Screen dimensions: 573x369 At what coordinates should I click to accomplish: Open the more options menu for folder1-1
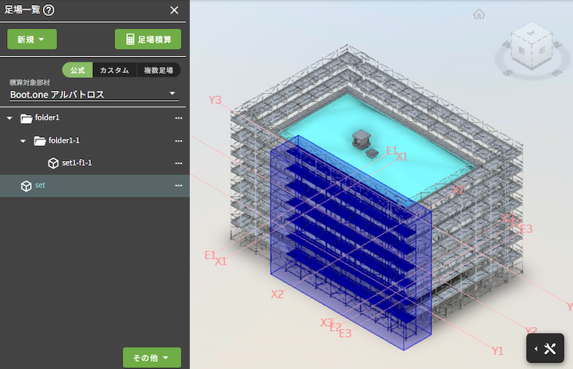click(x=179, y=141)
